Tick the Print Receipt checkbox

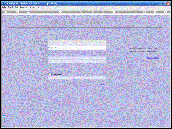point(50,74)
